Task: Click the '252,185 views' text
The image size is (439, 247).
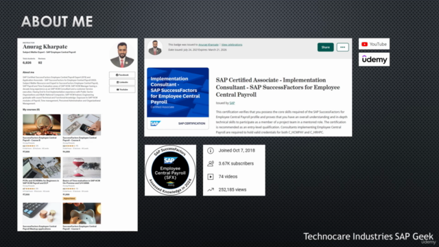Action: pos(233,189)
